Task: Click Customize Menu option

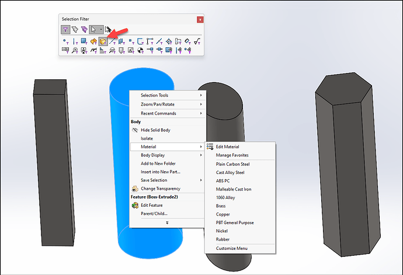Action: [231, 248]
